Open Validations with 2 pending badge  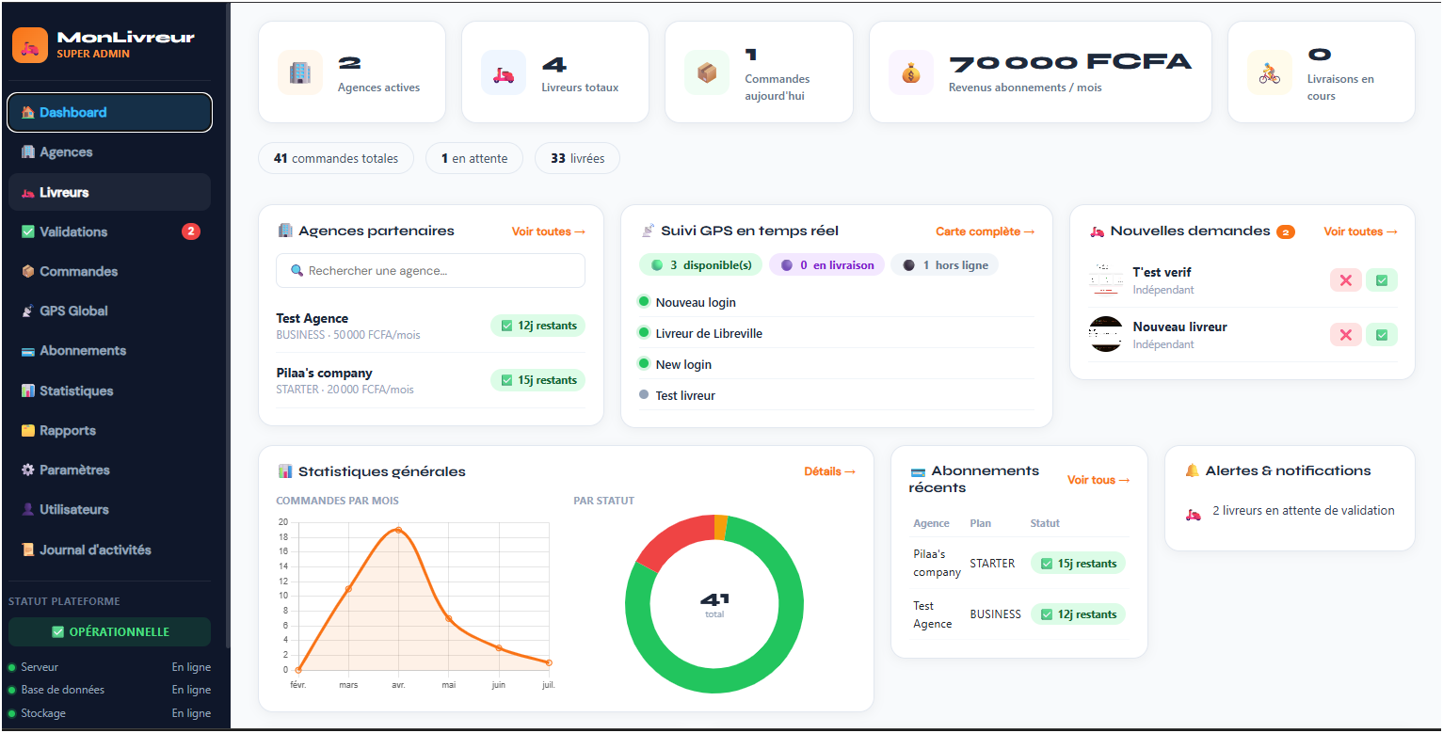coord(109,231)
